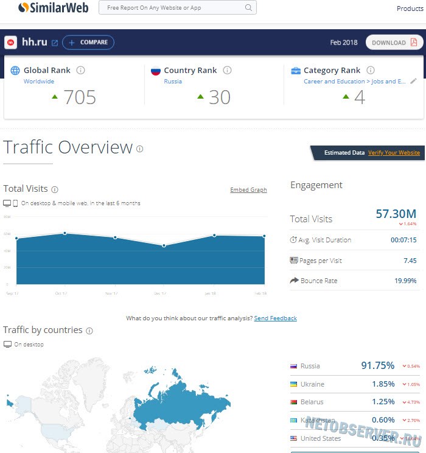Focus the website search input field
Viewport: 426px width, 453px height.
coord(177,7)
